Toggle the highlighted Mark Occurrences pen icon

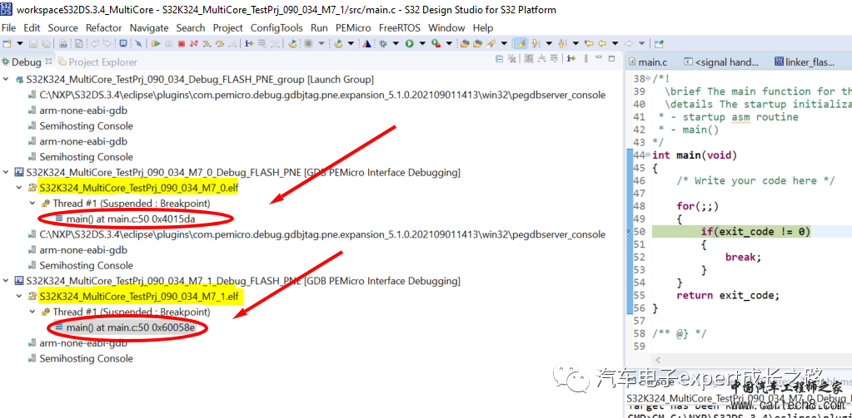coord(520,43)
